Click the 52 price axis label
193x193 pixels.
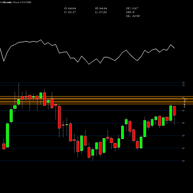[183, 135]
